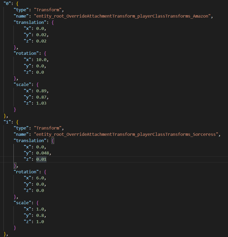Click Sorceress scale x value 1.0

pos(40,209)
